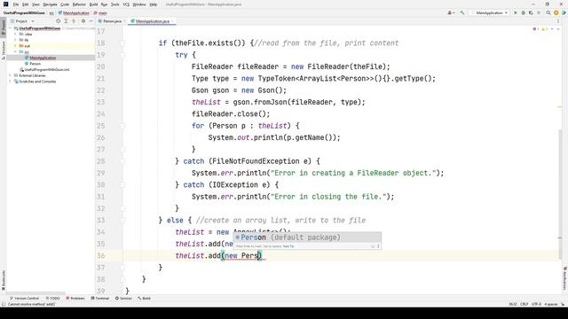Open the Build menu
Screen dimensions: 568x319
tap(93, 4)
